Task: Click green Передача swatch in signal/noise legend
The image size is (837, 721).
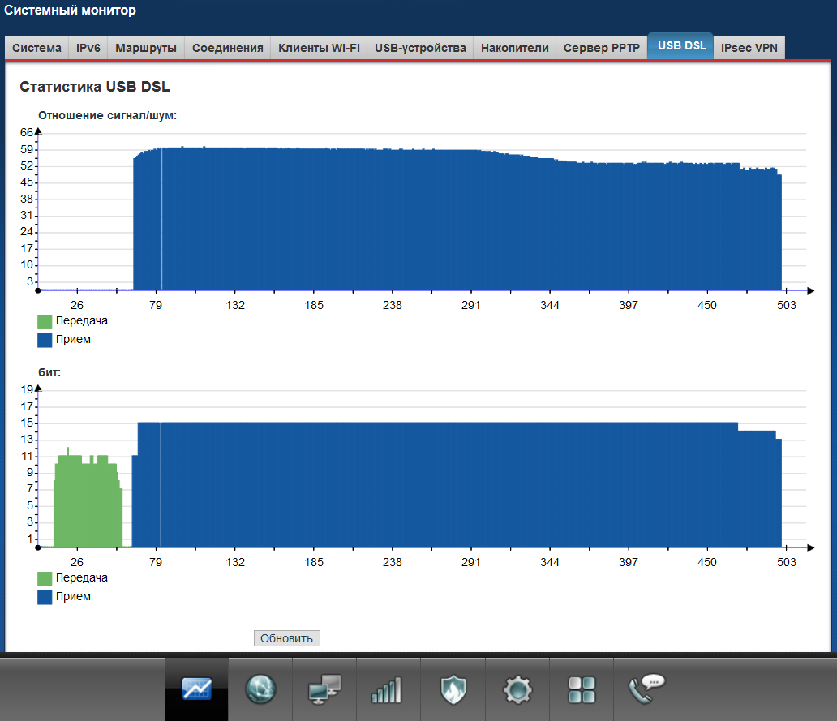Action: [45, 321]
